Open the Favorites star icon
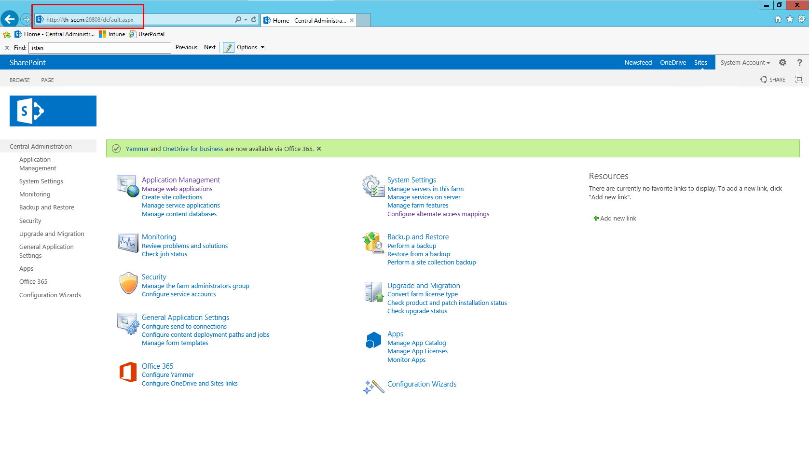This screenshot has width=809, height=457. (790, 19)
